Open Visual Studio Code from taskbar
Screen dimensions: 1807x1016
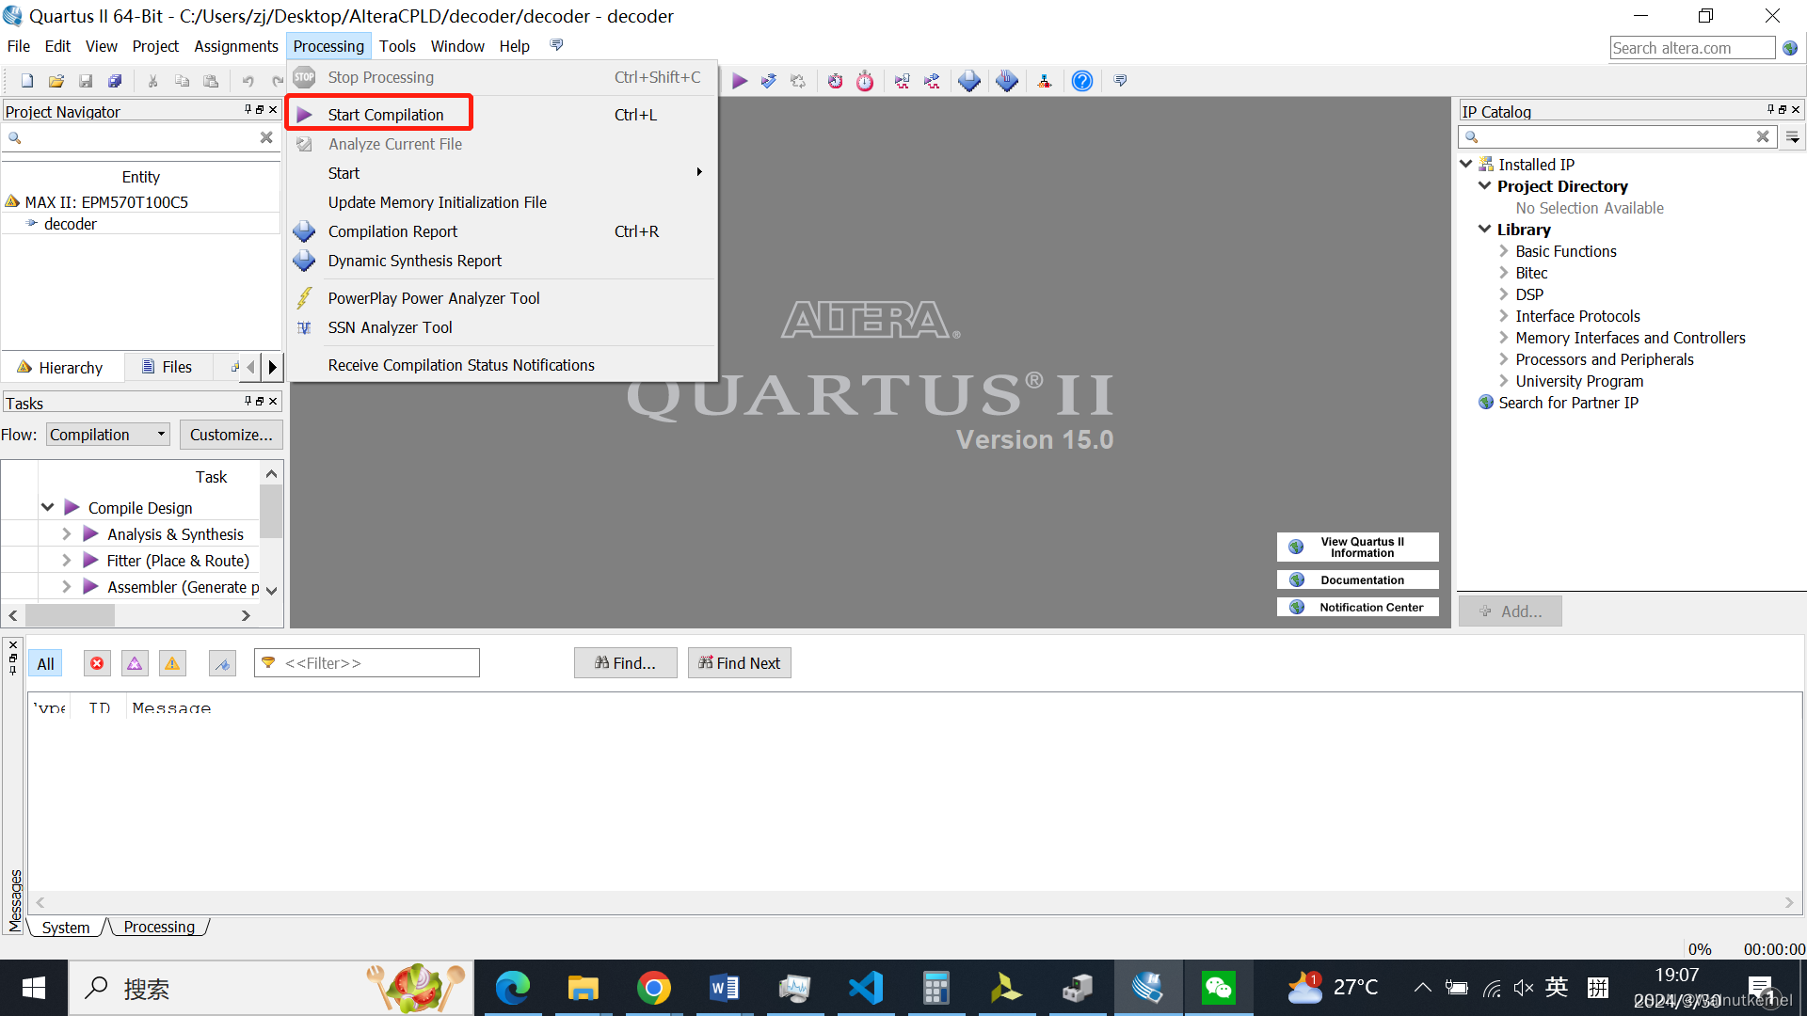pyautogui.click(x=866, y=988)
